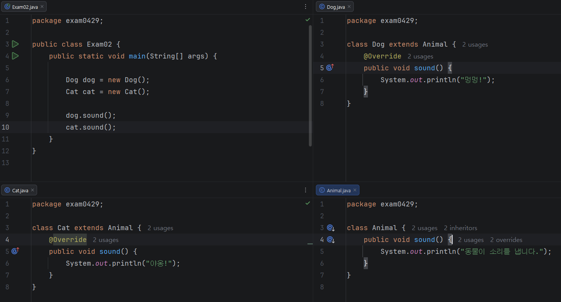Click 'dog.sound();' in Exam02.java

tap(91, 115)
